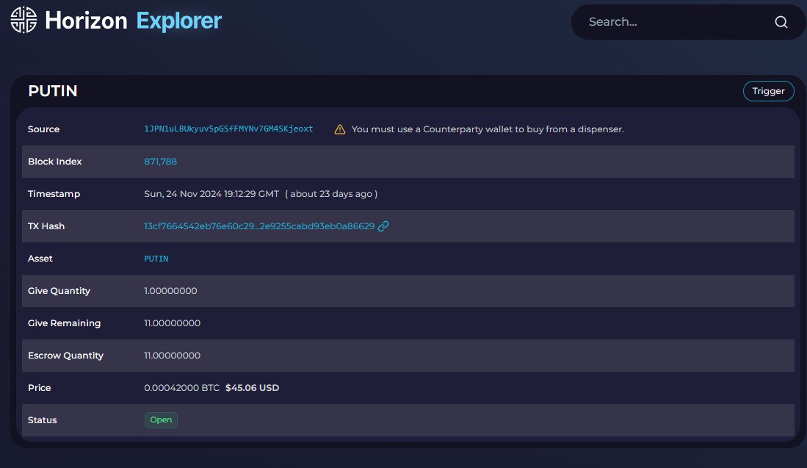Click the search magnifier icon
Image resolution: width=807 pixels, height=468 pixels.
point(781,21)
